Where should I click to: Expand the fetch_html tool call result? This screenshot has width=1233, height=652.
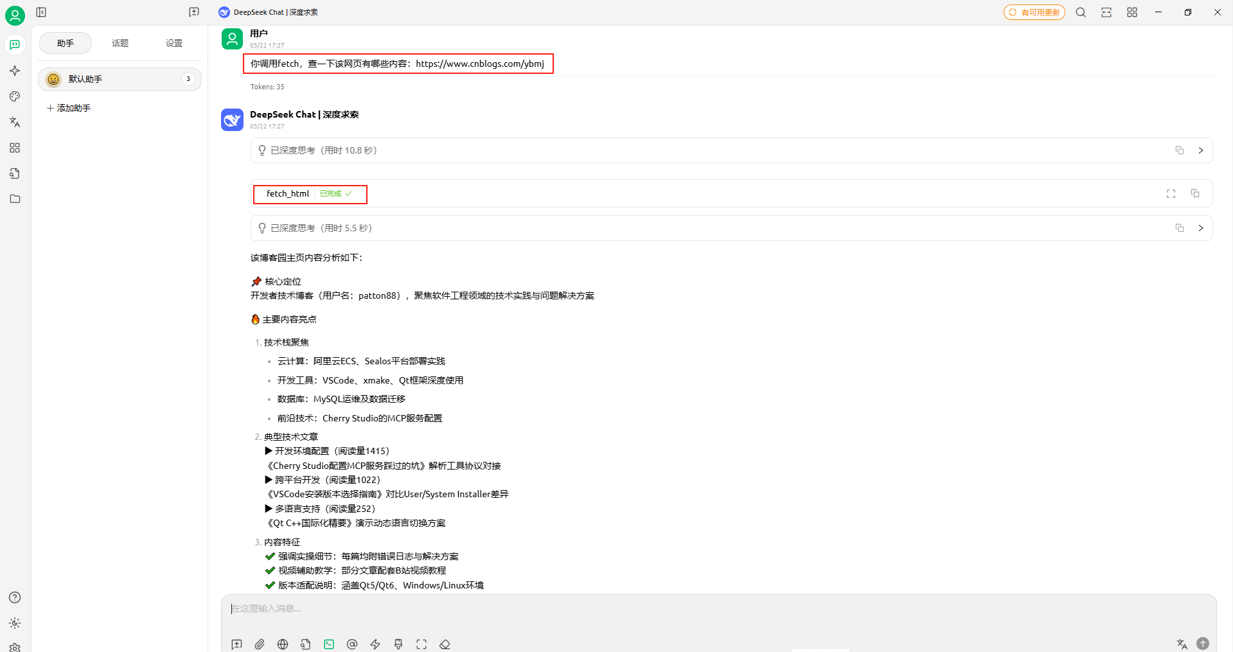[1171, 194]
